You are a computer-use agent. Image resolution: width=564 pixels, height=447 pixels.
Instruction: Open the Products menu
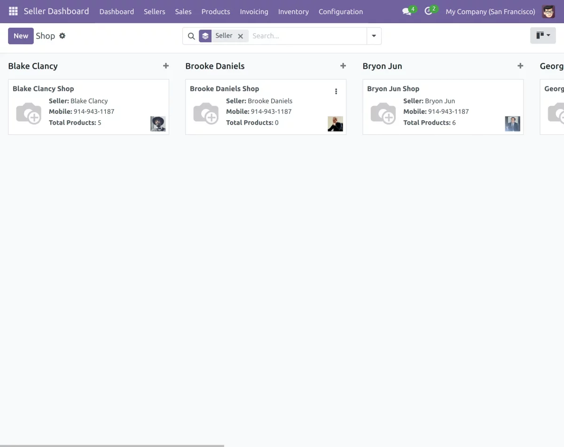pyautogui.click(x=216, y=12)
